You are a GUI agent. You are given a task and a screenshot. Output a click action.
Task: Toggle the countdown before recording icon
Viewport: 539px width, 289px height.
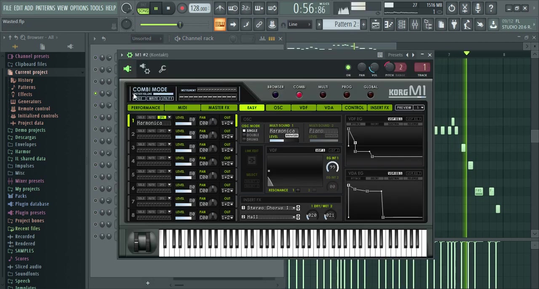pyautogui.click(x=246, y=8)
